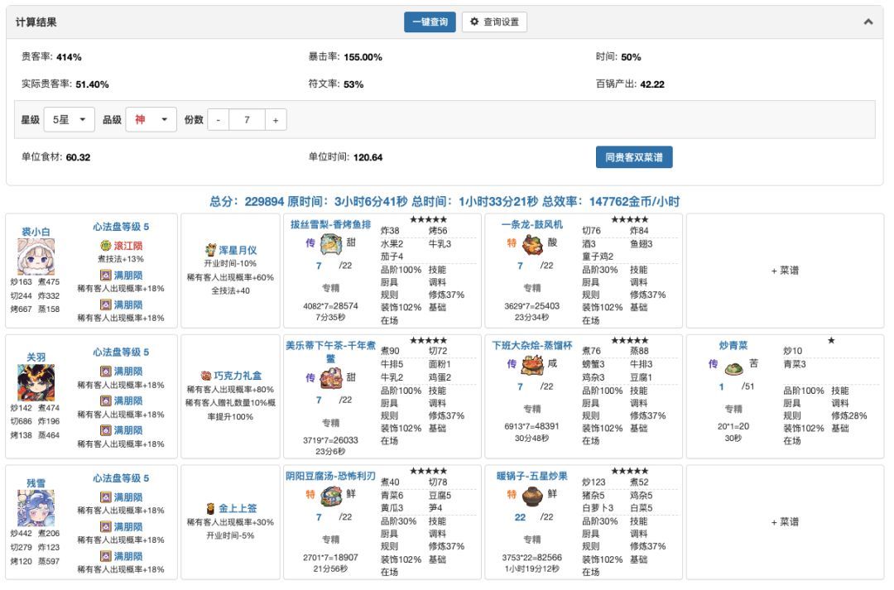Increase 份数 with plus button

coord(276,120)
